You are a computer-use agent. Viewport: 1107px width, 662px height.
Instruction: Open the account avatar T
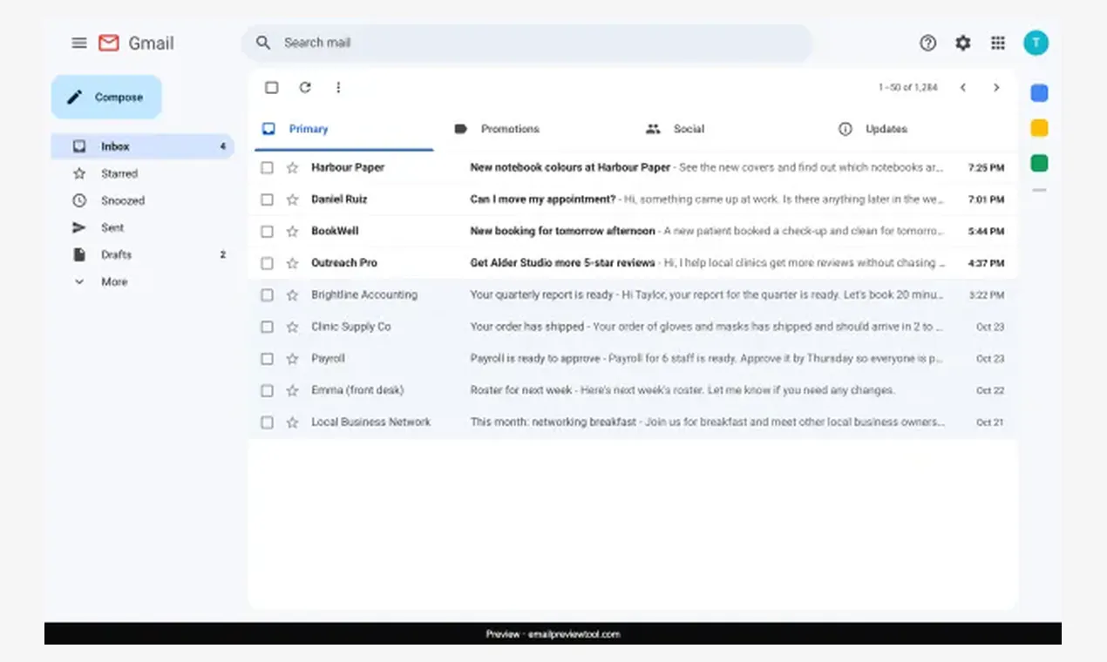(1036, 43)
